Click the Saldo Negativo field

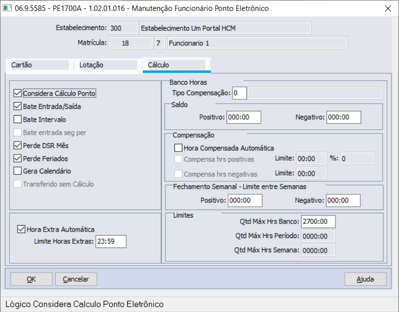pyautogui.click(x=343, y=117)
